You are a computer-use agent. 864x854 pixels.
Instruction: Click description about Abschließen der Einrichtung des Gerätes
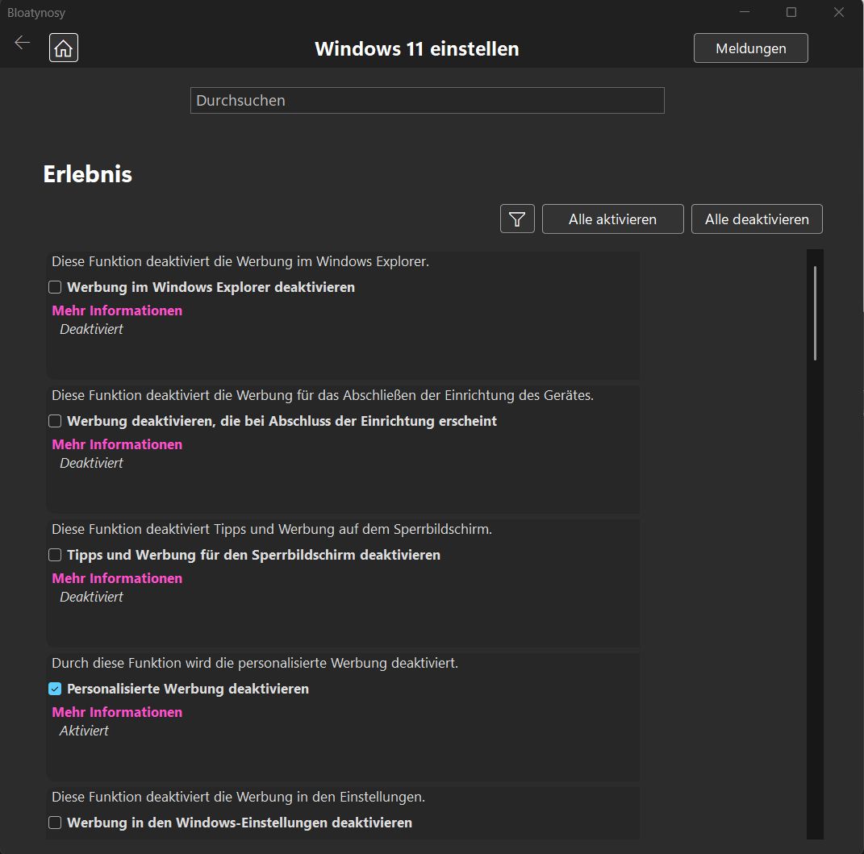(x=323, y=395)
